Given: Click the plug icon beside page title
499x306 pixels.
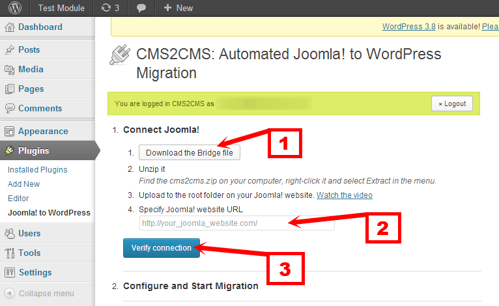Looking at the screenshot, I should [x=120, y=55].
